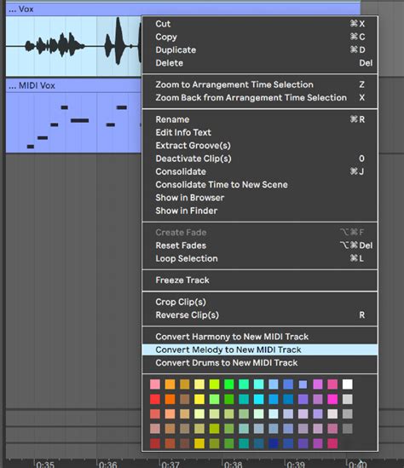
Task: Click the 0:36 mark on the time ruler
Action: pos(107,465)
